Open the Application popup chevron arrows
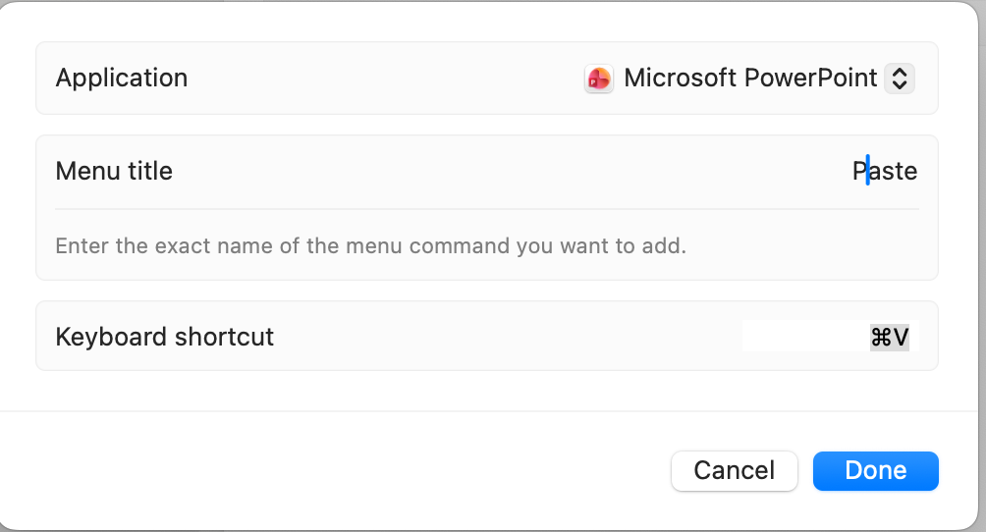 (x=900, y=79)
